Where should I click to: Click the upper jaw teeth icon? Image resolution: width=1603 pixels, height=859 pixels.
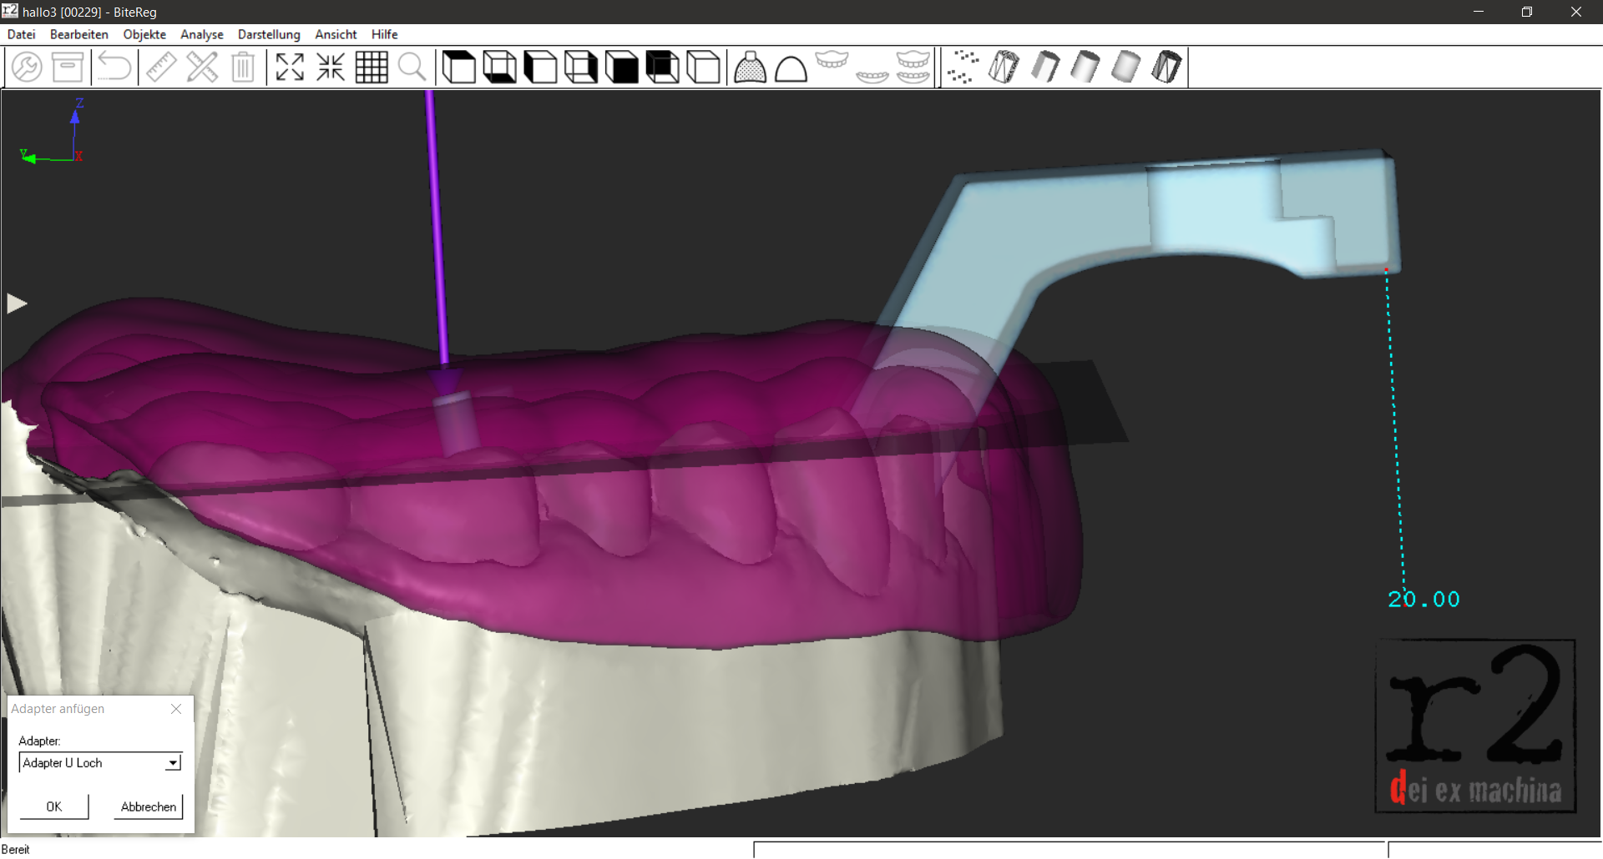(x=832, y=61)
